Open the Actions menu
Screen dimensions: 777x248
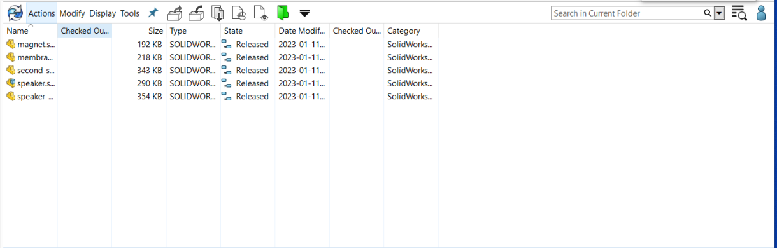[41, 13]
